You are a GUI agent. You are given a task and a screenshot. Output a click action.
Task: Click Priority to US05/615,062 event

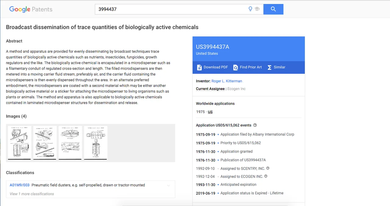click(x=241, y=143)
